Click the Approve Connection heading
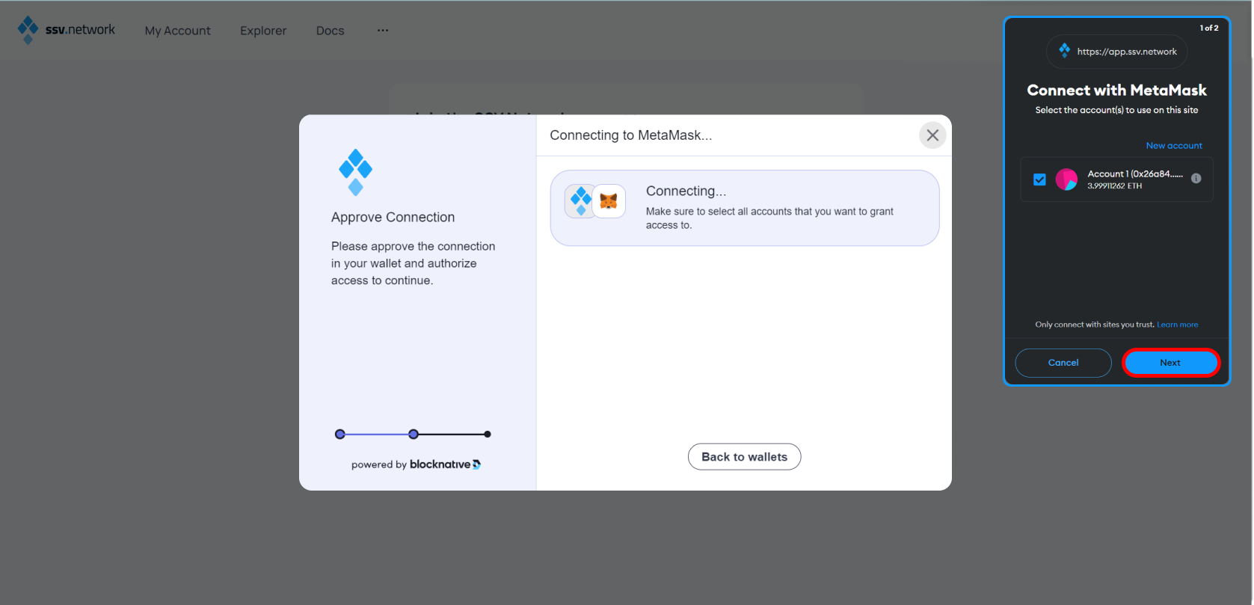 pos(393,218)
